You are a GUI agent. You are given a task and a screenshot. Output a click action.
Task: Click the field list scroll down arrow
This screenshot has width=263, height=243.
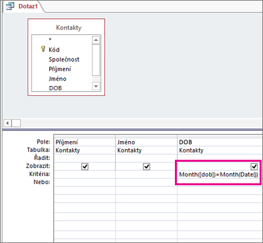[x=96, y=86]
